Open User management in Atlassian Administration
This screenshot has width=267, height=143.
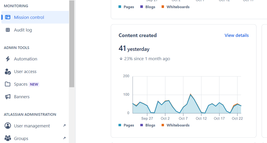click(x=35, y=126)
